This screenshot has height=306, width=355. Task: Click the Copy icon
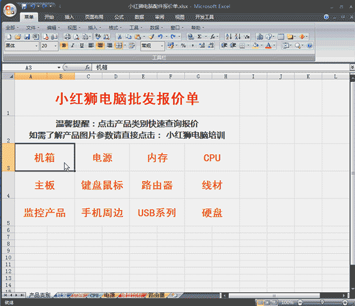[x=128, y=37]
